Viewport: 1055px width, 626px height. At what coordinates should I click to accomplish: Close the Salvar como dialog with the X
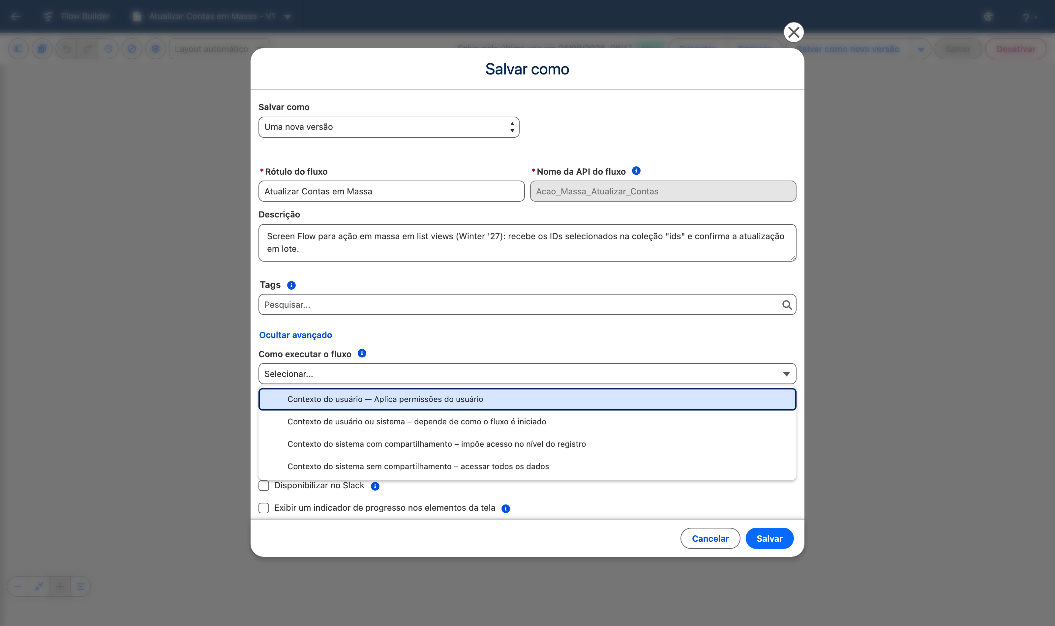(793, 33)
